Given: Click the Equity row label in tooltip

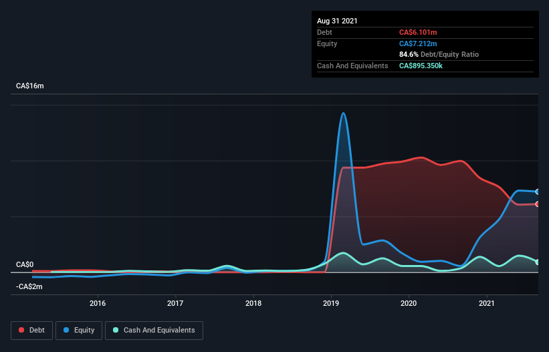Looking at the screenshot, I should tap(327, 43).
